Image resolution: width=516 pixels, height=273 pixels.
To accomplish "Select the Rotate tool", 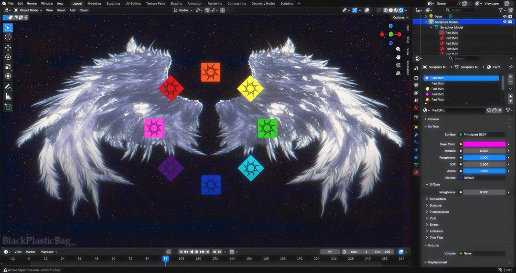I will [x=8, y=57].
